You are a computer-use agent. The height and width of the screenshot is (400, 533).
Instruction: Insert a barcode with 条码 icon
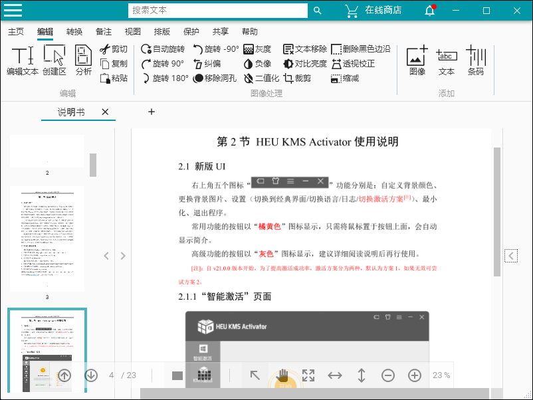click(x=475, y=60)
